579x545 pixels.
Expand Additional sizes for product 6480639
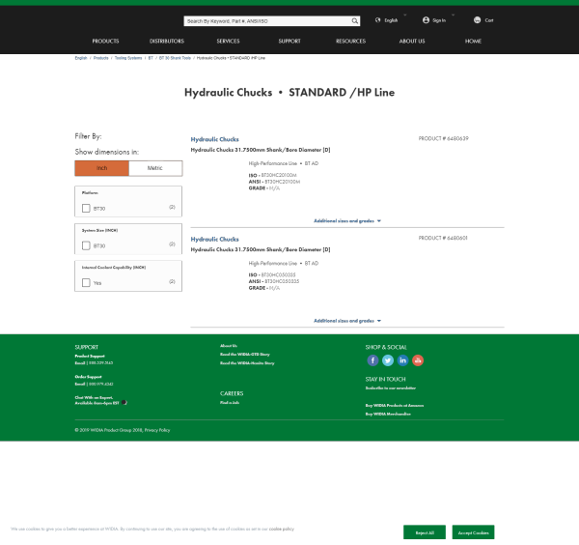[x=347, y=220]
